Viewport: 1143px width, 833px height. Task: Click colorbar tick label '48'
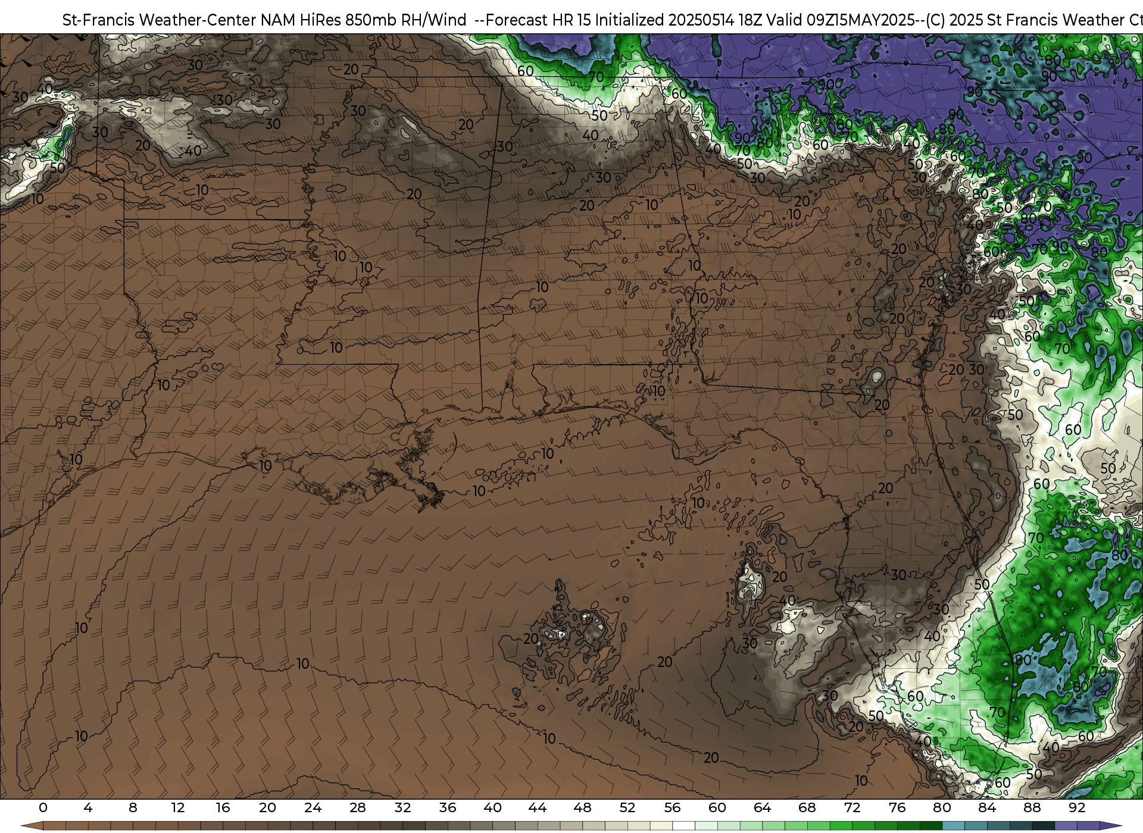click(582, 807)
